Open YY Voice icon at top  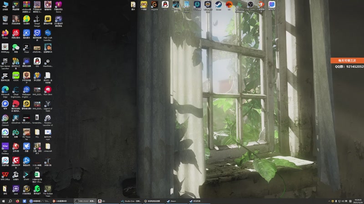[x=144, y=5]
